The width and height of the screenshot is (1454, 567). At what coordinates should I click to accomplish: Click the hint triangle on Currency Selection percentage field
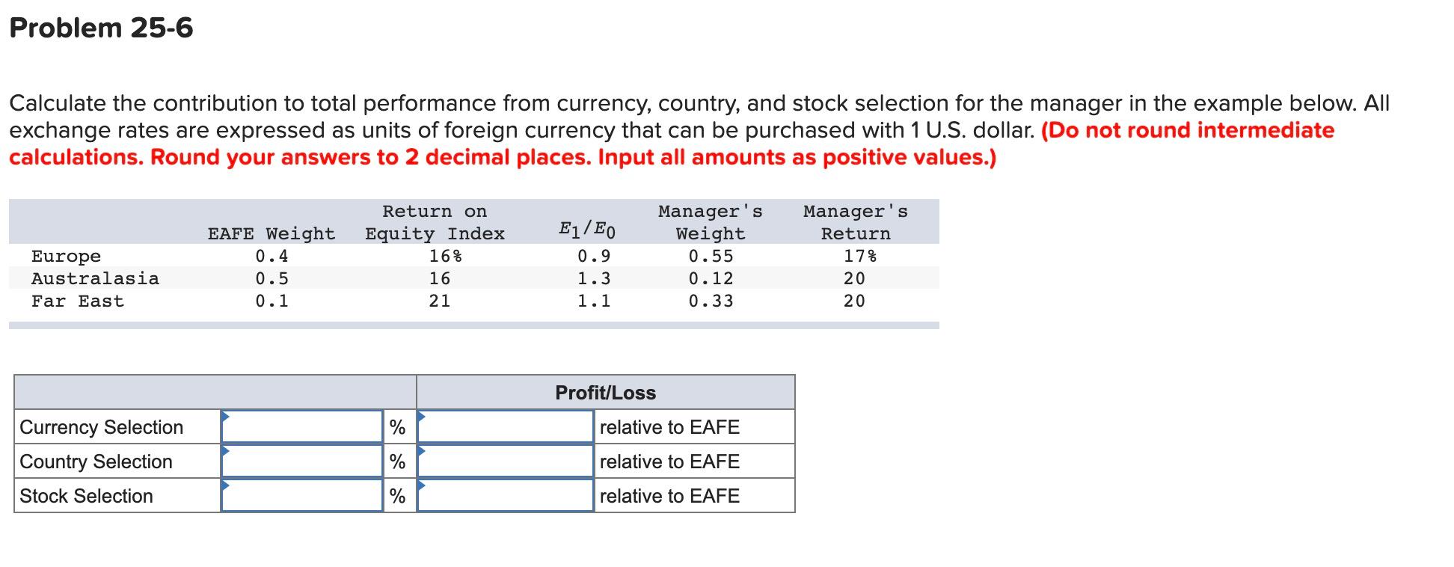(226, 416)
